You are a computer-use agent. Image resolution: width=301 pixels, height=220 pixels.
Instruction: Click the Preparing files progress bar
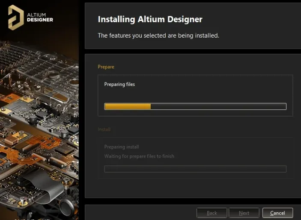[195, 106]
